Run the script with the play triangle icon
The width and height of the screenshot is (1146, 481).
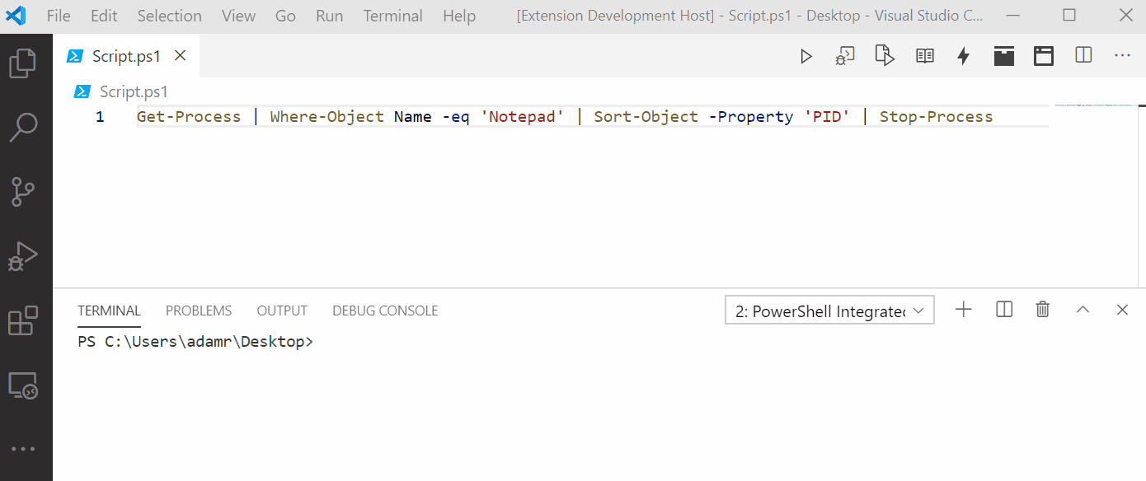pyautogui.click(x=806, y=56)
